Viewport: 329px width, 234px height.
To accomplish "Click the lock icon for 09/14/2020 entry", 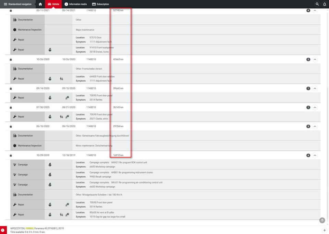I will coord(11,89).
